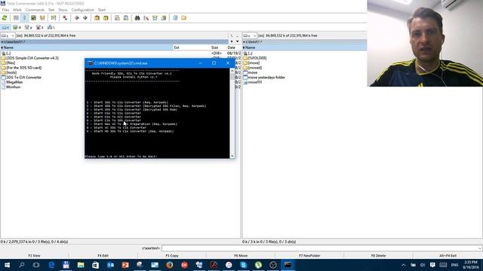Select drive e button in drive bar
483x271 pixels.
(x=17, y=27)
